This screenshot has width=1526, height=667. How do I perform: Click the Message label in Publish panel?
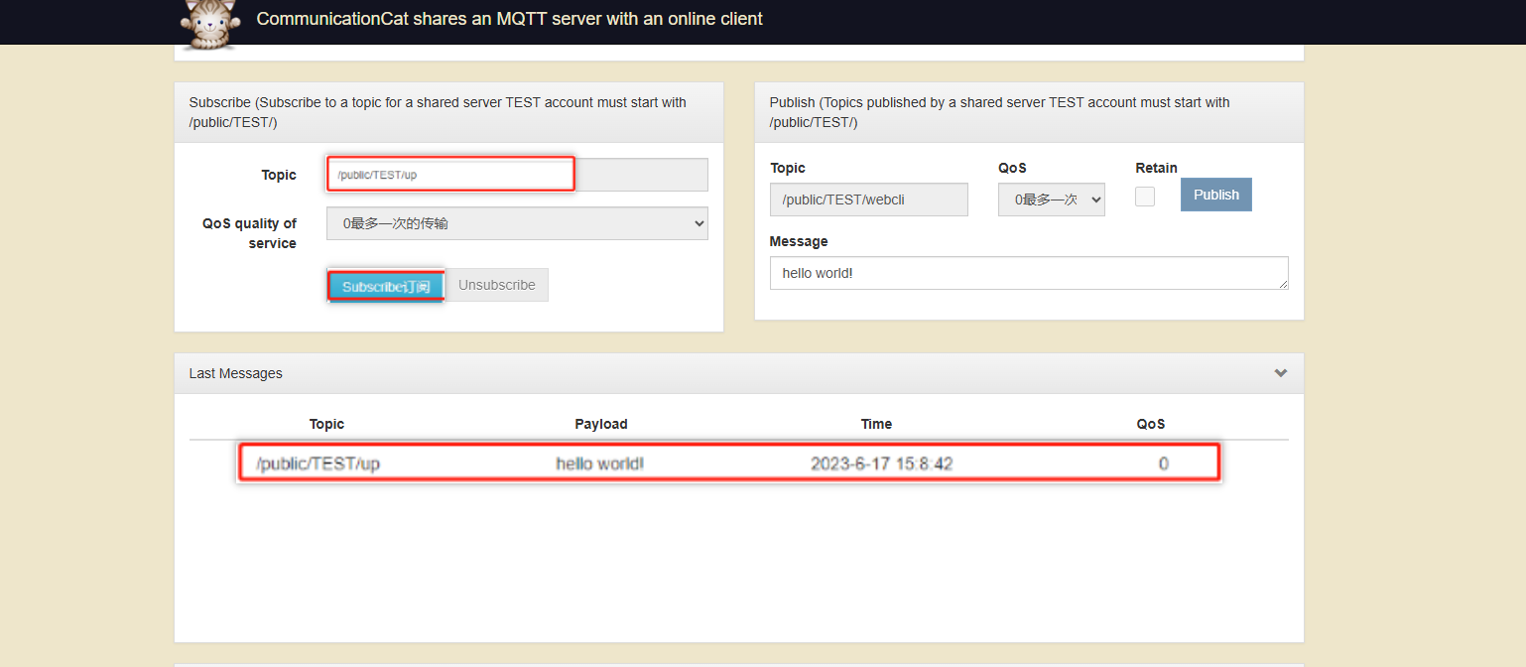[799, 241]
